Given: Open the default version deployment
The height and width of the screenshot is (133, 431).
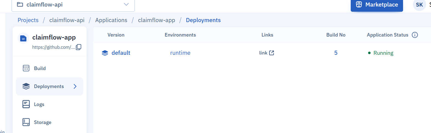Looking at the screenshot, I should [x=121, y=53].
